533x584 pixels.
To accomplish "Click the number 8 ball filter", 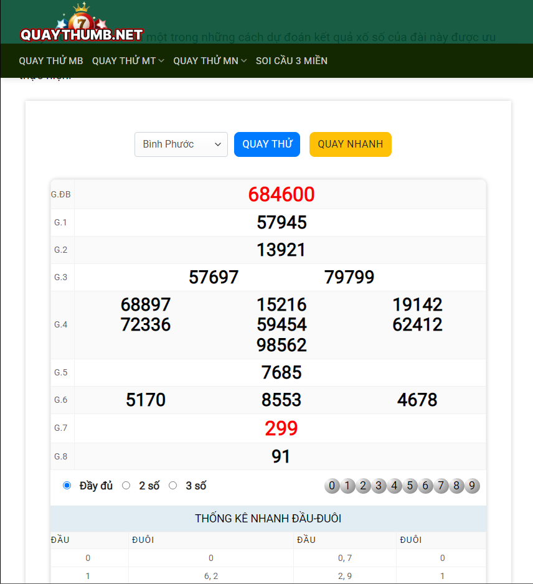I will point(457,486).
